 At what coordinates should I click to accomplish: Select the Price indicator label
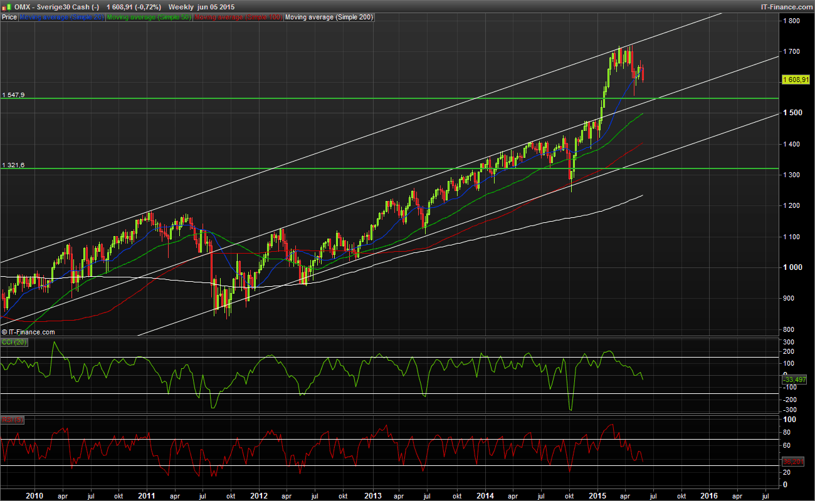click(9, 18)
